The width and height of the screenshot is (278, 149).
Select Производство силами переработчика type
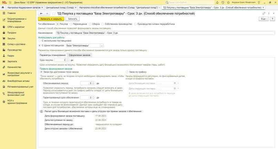click(135, 24)
